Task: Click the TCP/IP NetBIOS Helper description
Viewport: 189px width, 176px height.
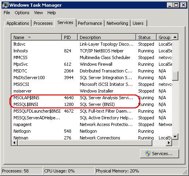Action: [102, 51]
